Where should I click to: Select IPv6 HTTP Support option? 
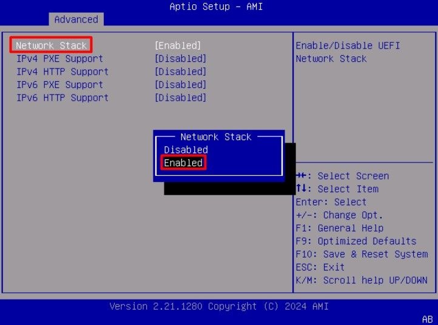click(62, 98)
